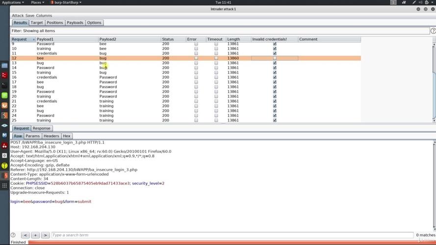Open the Files icon in the dock
The image size is (436, 245).
coord(4,66)
